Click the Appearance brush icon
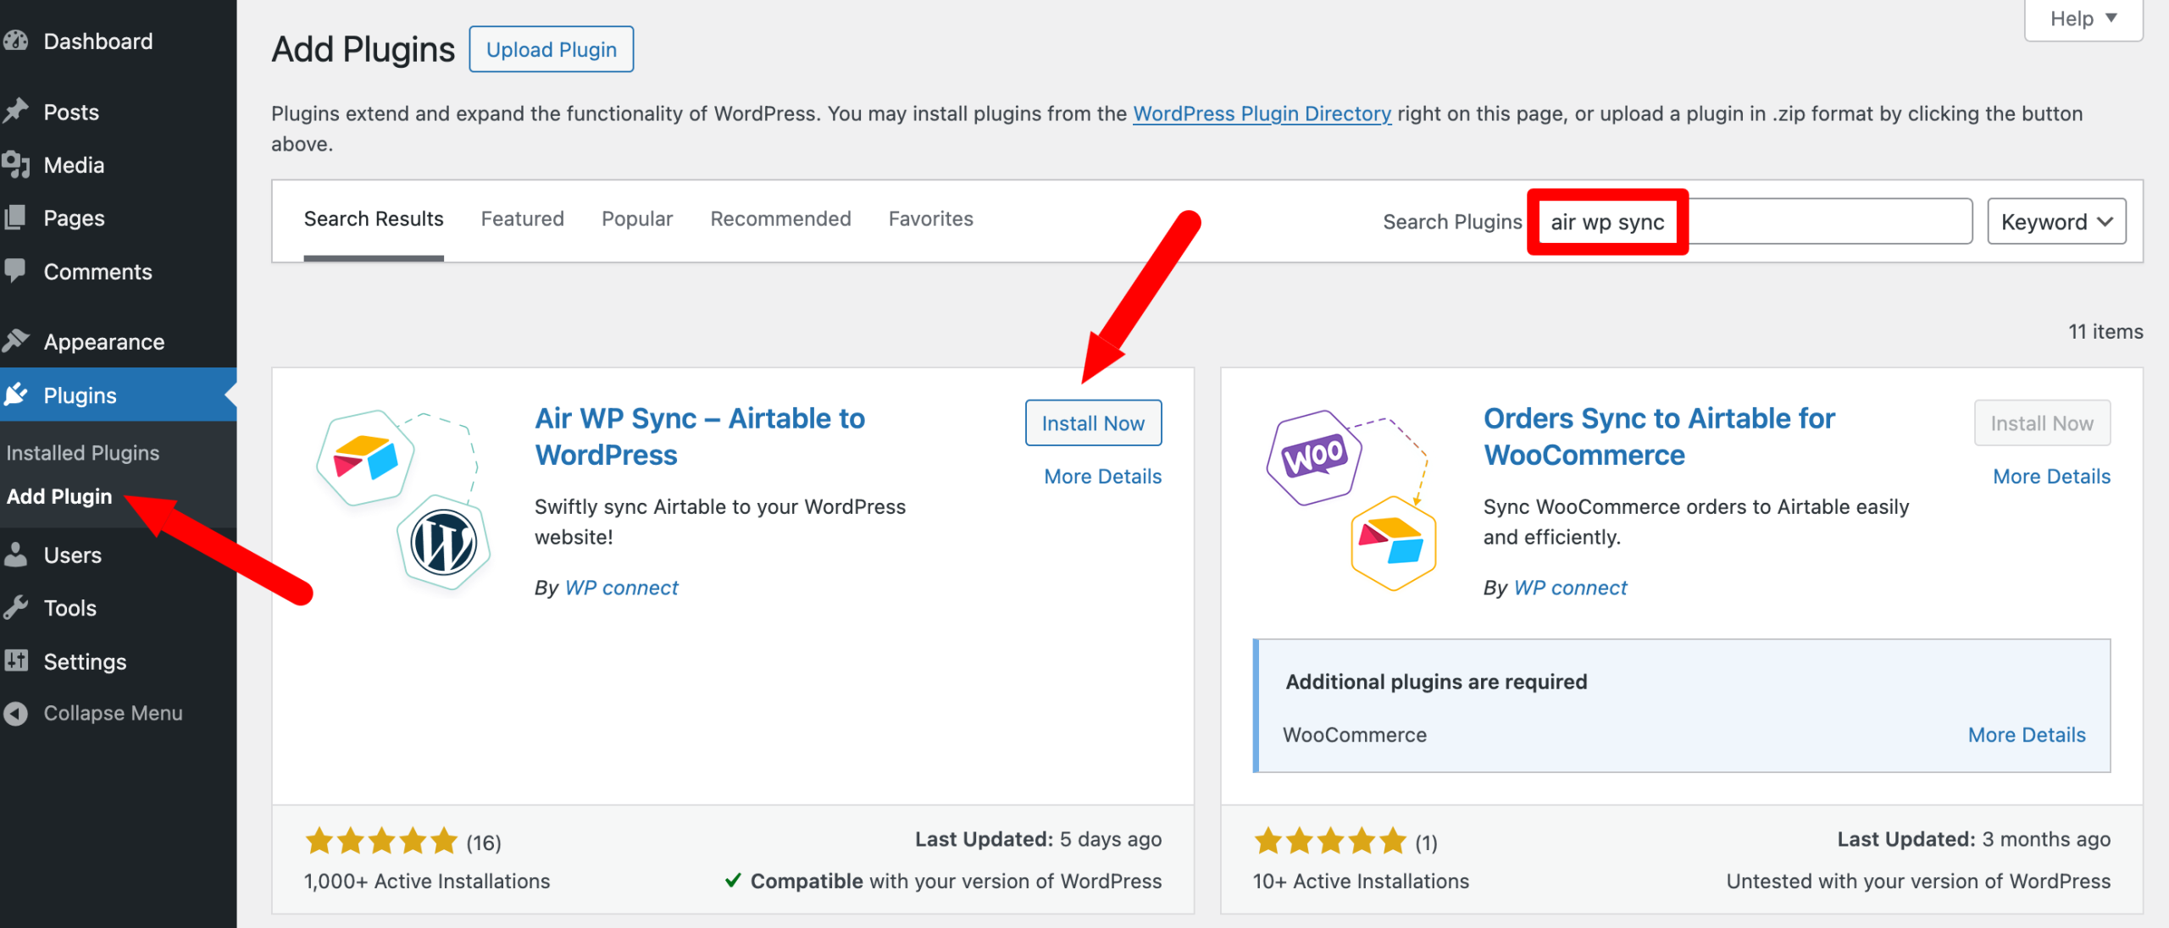2169x928 pixels. click(x=15, y=340)
